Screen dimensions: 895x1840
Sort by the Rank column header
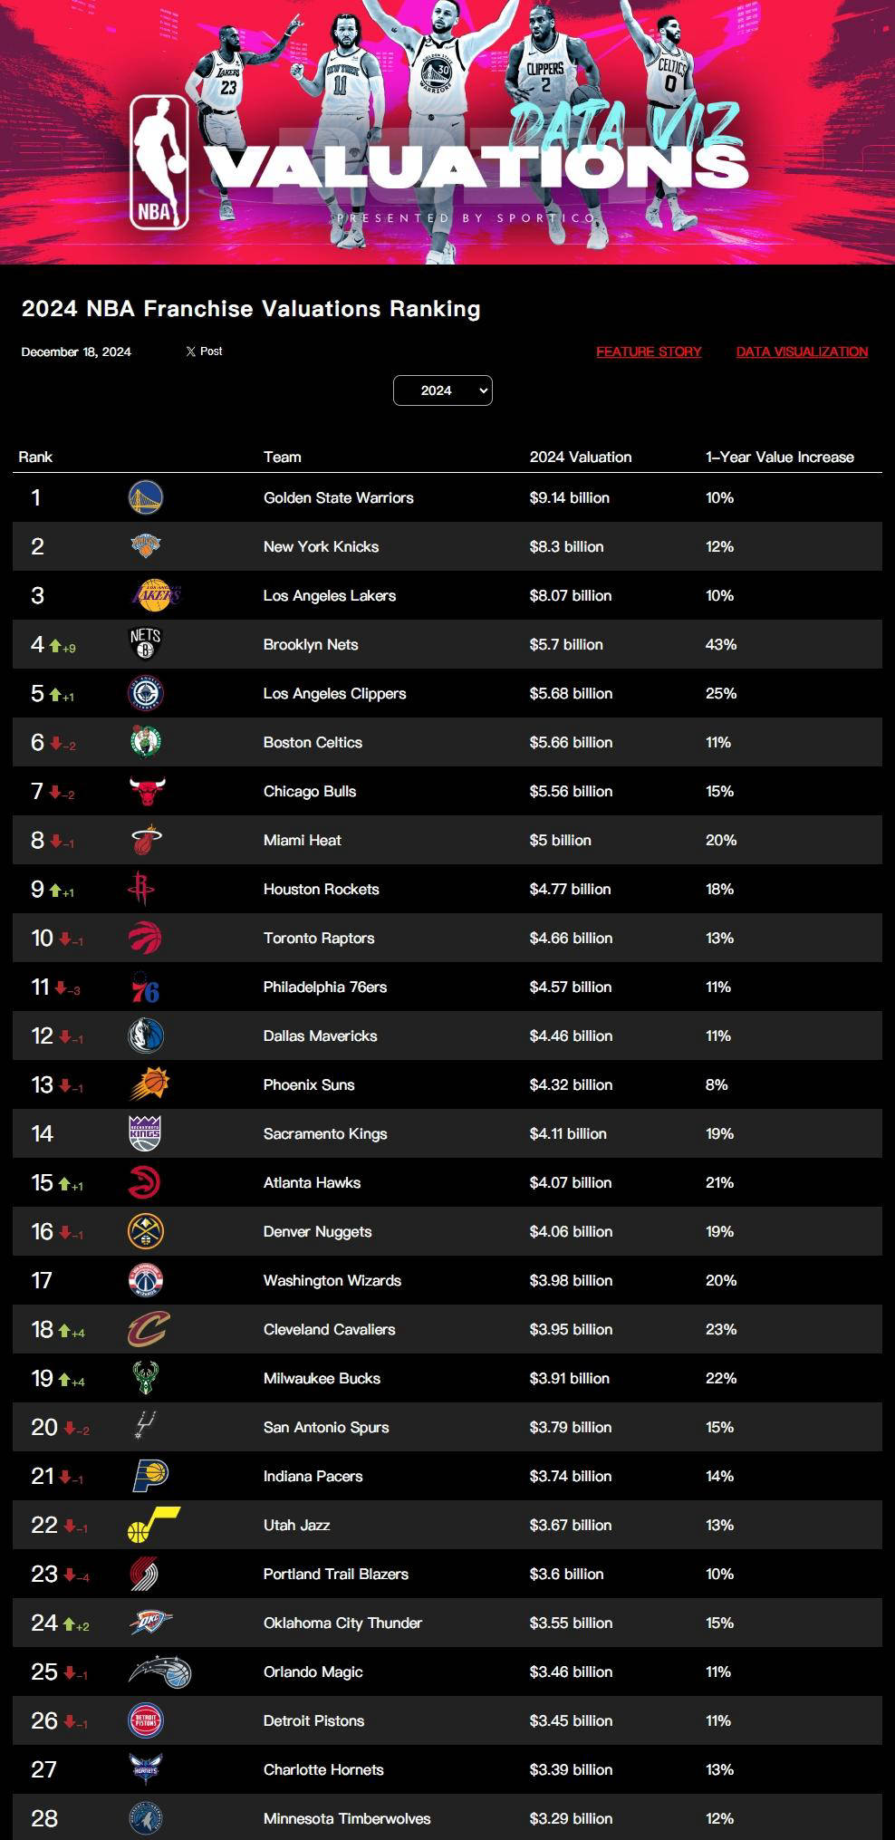(x=35, y=458)
